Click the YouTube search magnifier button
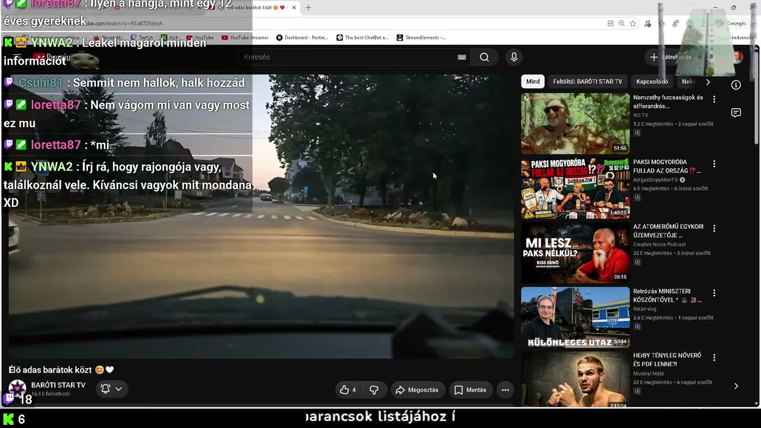 coord(485,57)
